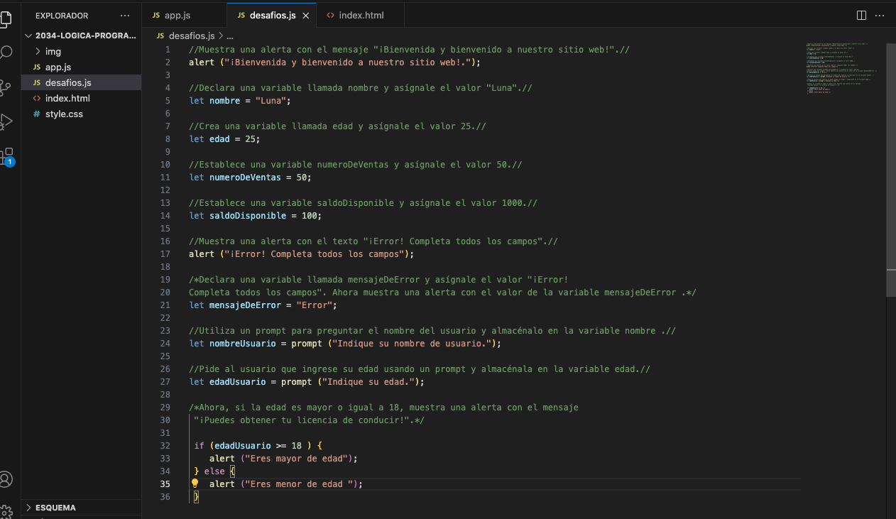Select the desafios.js tab
This screenshot has width=896, height=519.
pos(272,15)
